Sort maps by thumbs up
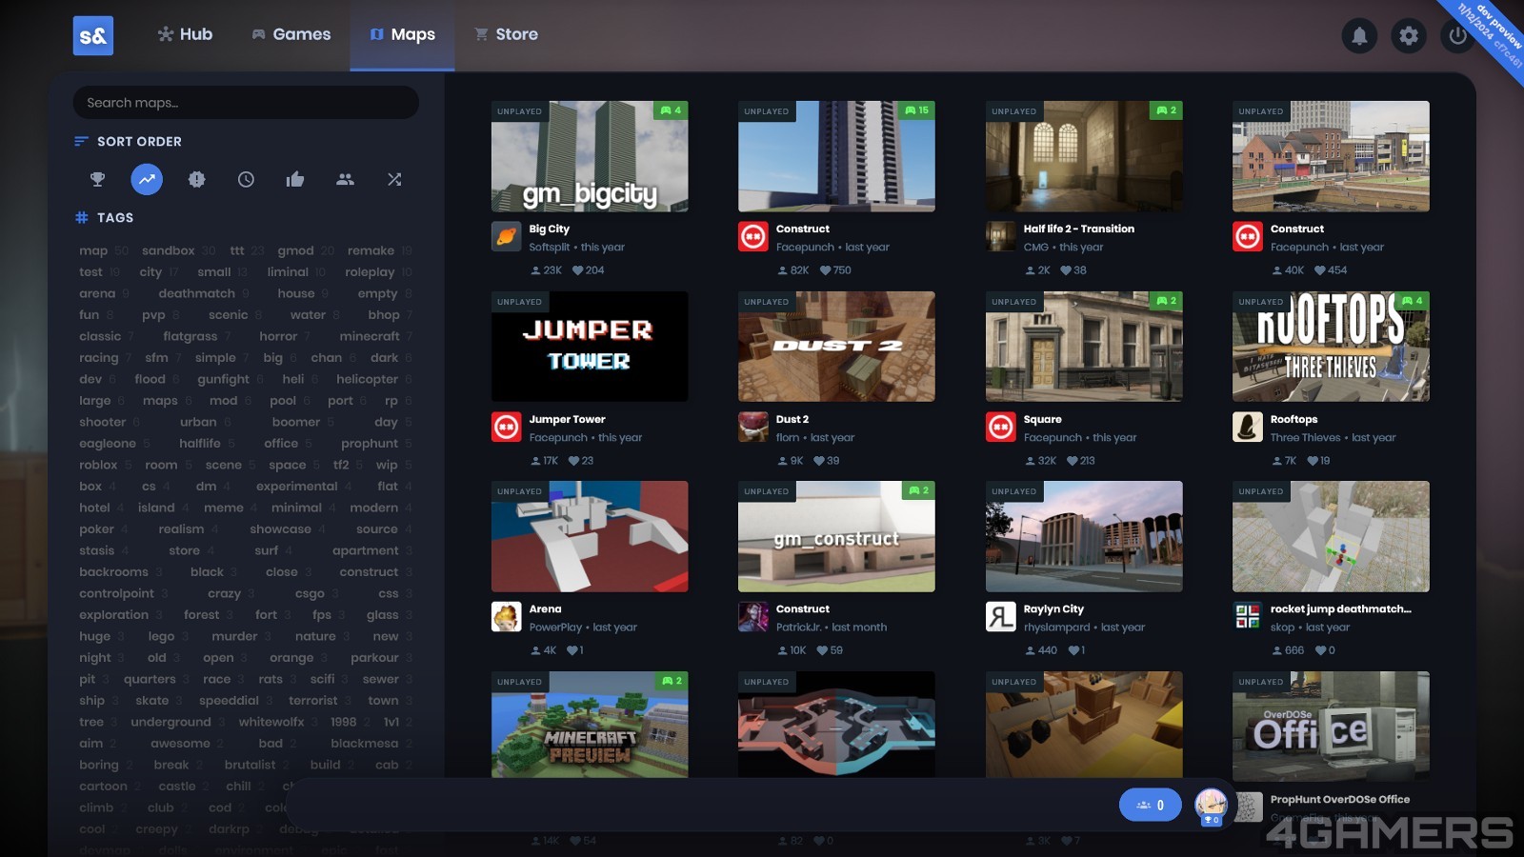The width and height of the screenshot is (1524, 857). click(x=295, y=179)
